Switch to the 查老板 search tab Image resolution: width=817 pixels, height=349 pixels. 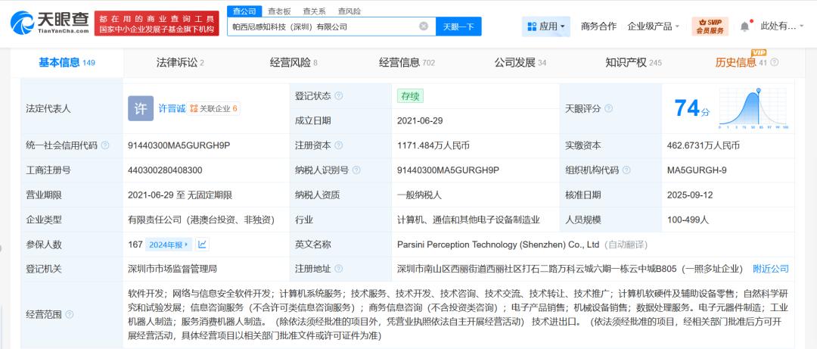click(x=279, y=11)
